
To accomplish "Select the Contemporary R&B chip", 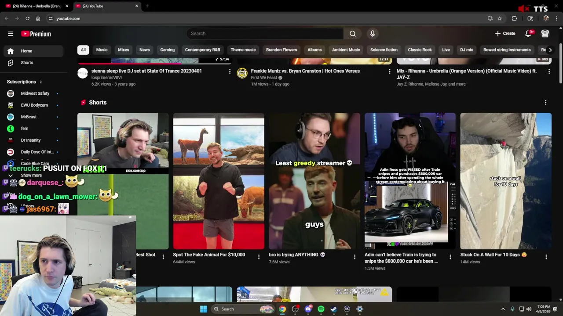I will tap(202, 50).
